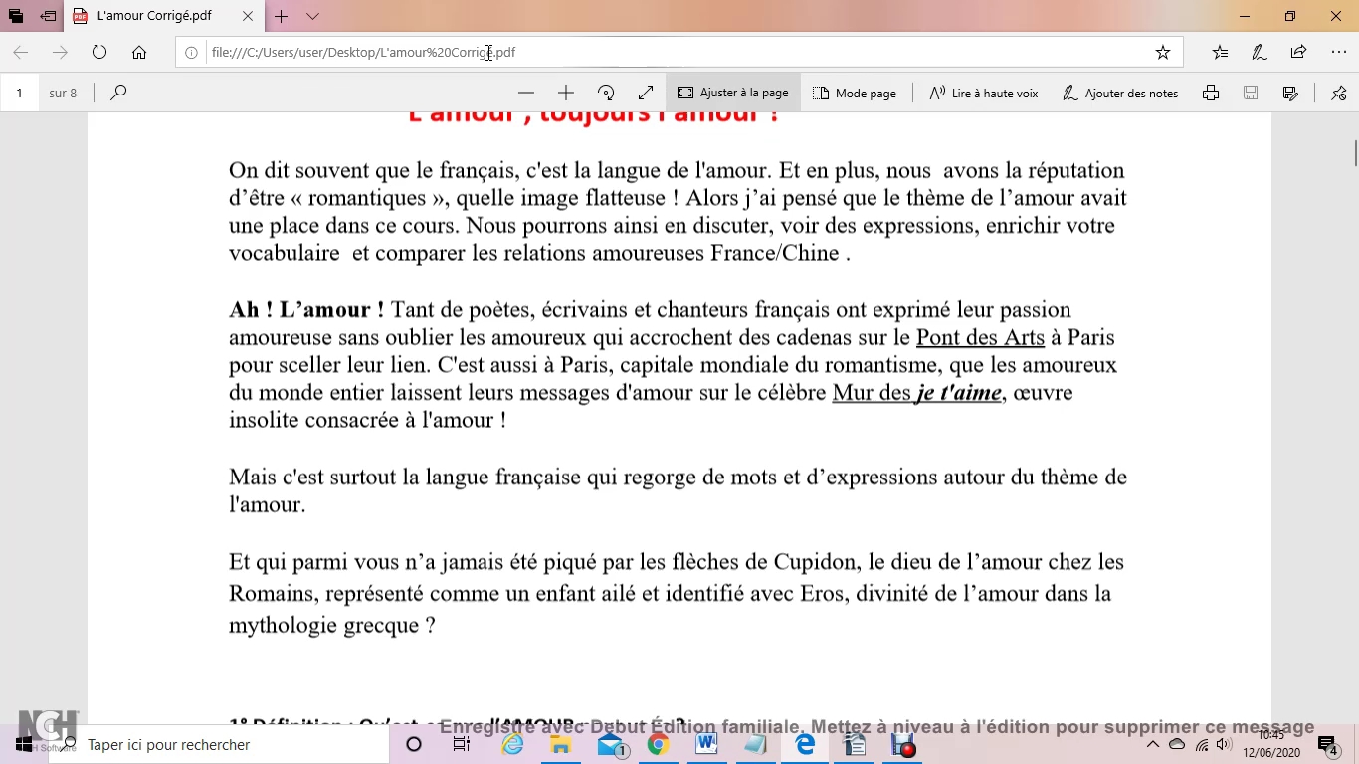Open Internet Explorer from taskbar
Image resolution: width=1359 pixels, height=764 pixels.
click(x=512, y=744)
